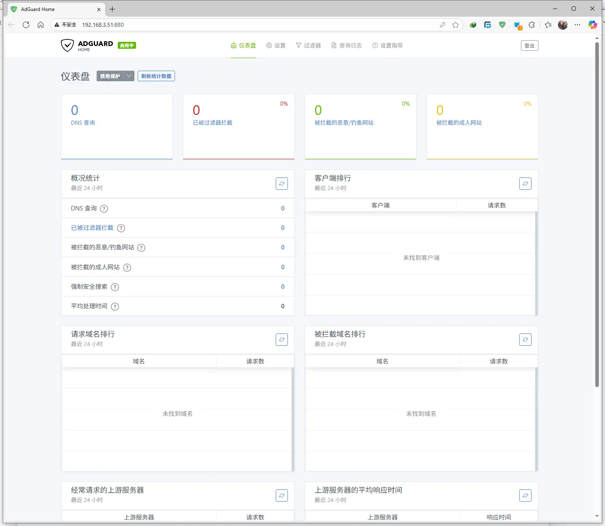Open the 过滤器 tab
The image size is (605, 526).
click(x=309, y=45)
